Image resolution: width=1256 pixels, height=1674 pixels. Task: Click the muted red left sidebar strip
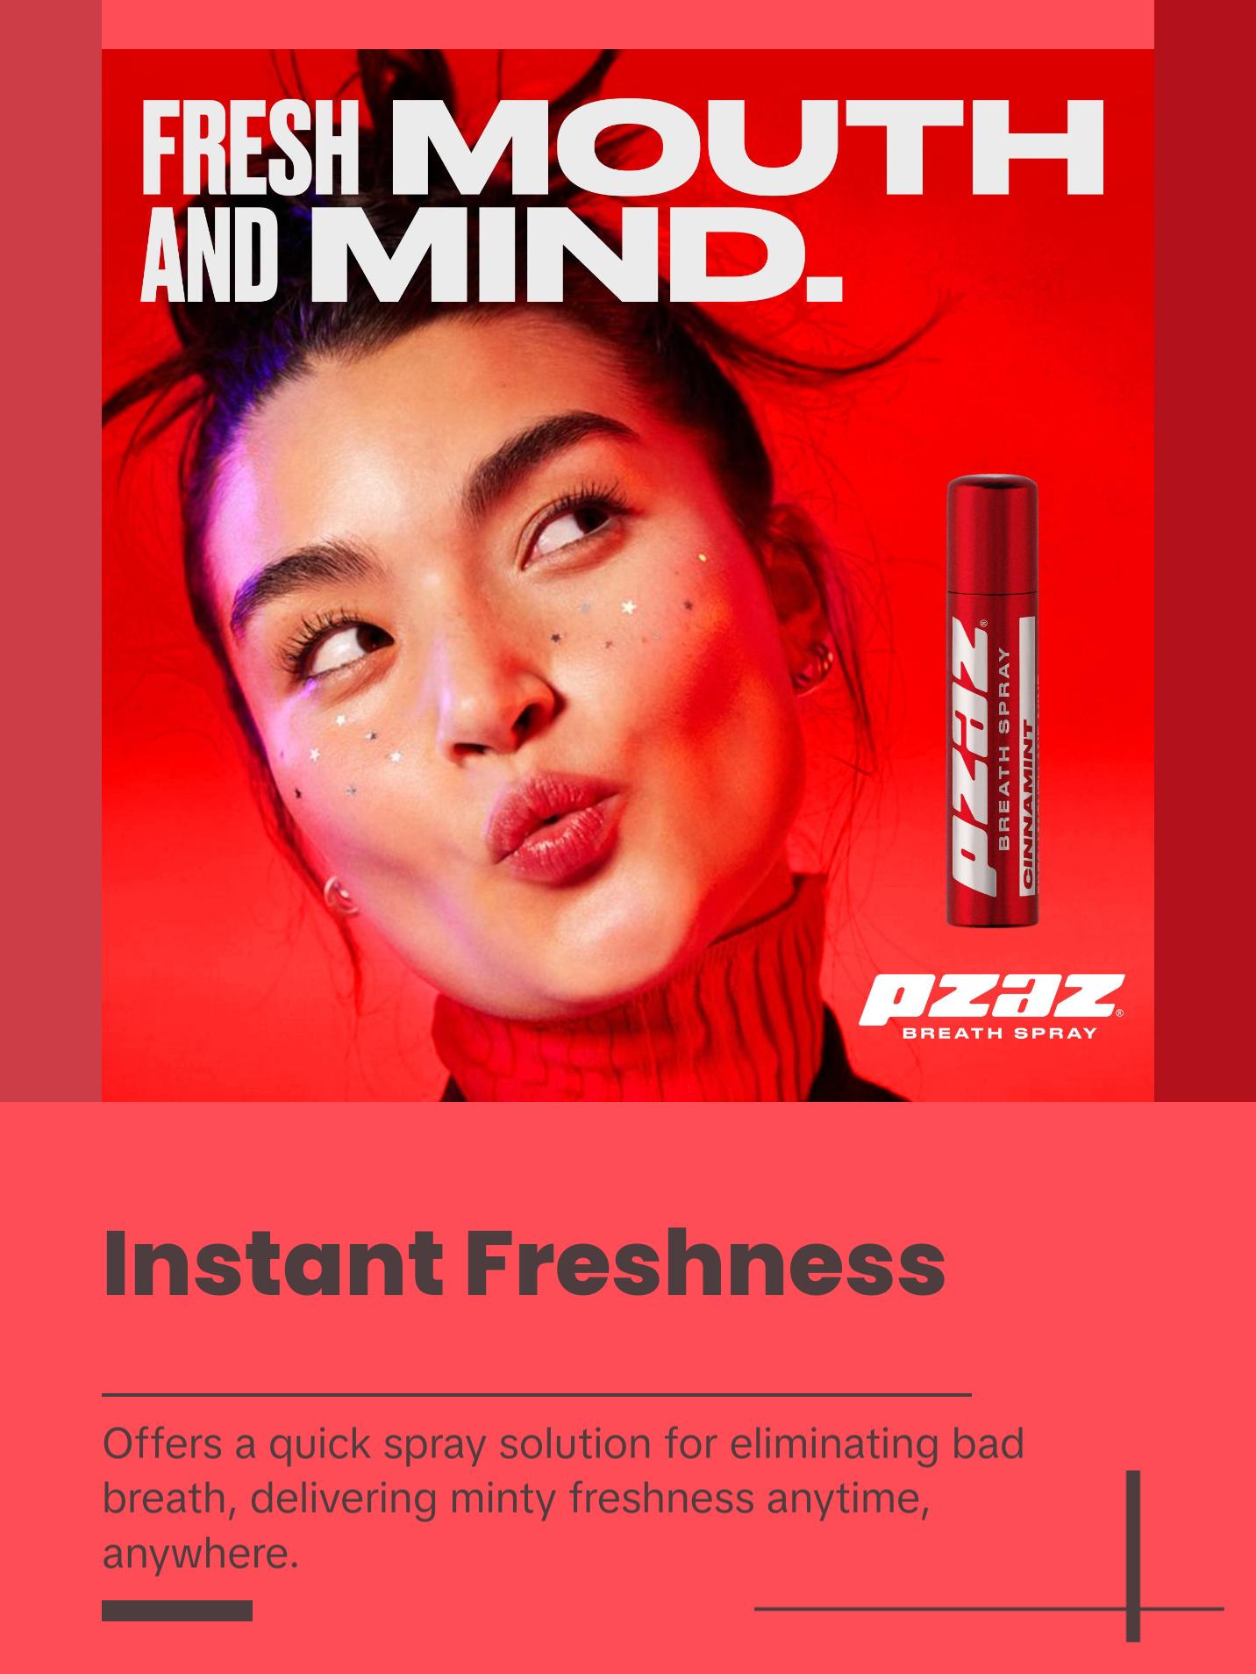click(51, 551)
